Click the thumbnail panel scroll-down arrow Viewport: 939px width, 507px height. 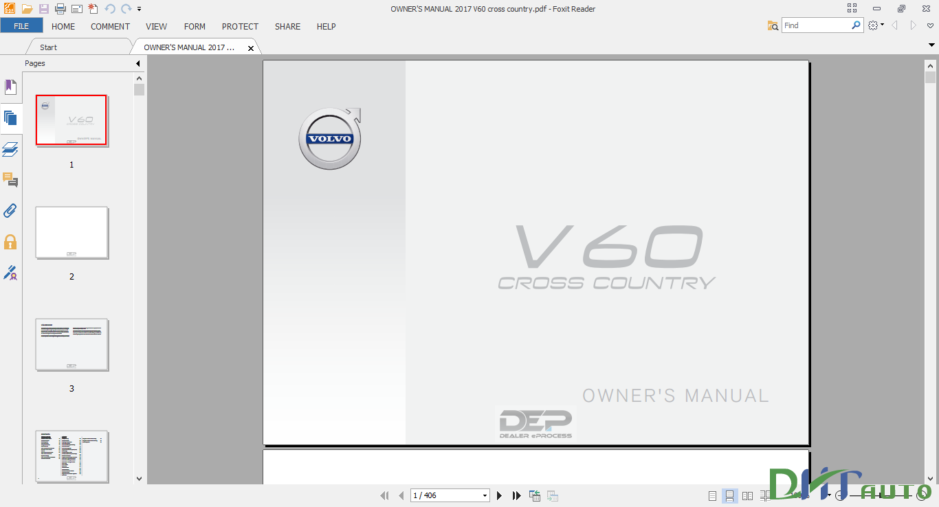pyautogui.click(x=140, y=479)
